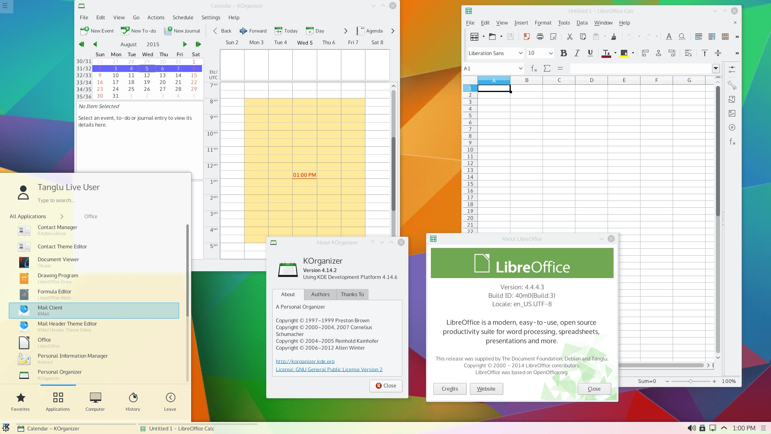Screen dimensions: 771x434
Task: Click the Spelling icon in Calc toolbar
Action: [669, 37]
